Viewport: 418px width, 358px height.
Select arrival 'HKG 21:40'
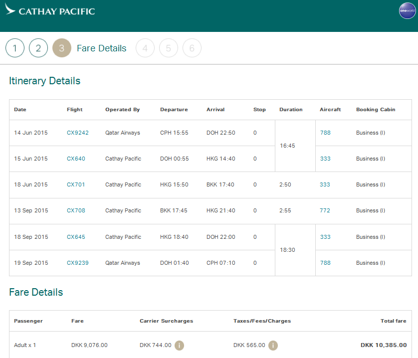tap(221, 210)
